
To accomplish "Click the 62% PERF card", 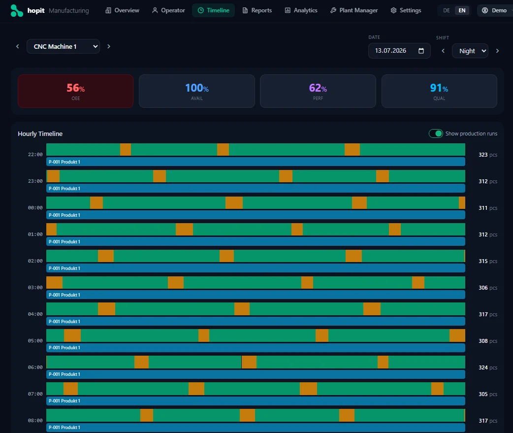I will click(318, 91).
